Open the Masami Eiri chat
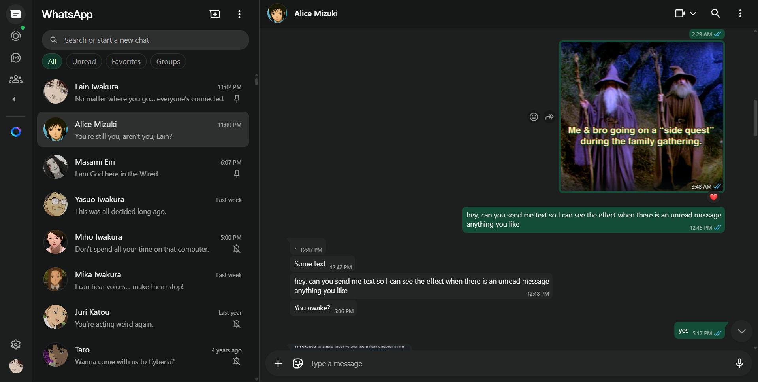Viewport: 758px width, 382px height. coord(143,167)
